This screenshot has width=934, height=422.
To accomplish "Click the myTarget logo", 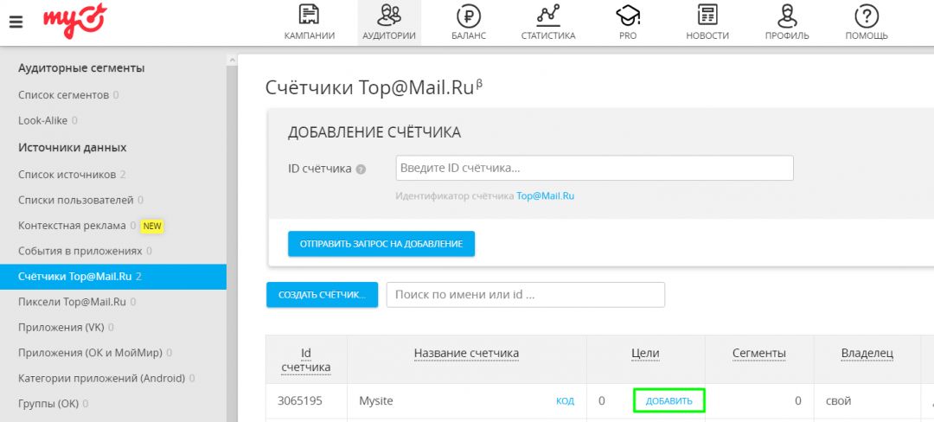I will tap(75, 20).
